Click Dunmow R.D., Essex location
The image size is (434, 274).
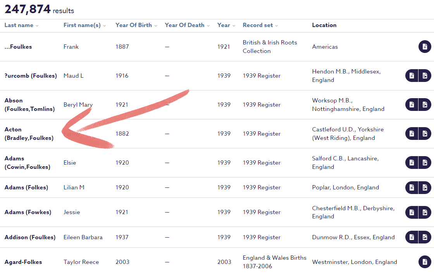click(x=353, y=237)
